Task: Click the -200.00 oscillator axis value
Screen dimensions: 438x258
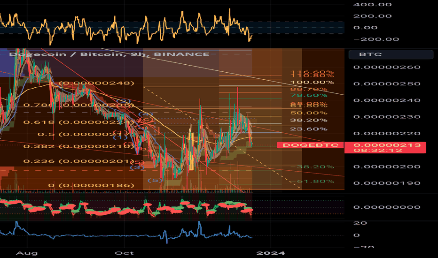Action: point(376,39)
